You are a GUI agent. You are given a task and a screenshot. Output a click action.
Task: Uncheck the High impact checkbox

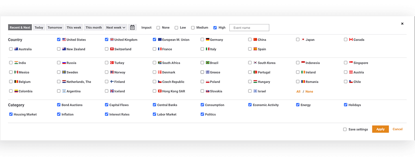click(x=215, y=28)
